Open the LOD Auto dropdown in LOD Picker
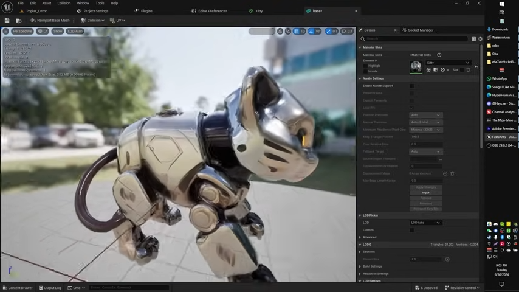519x292 pixels. pos(425,223)
